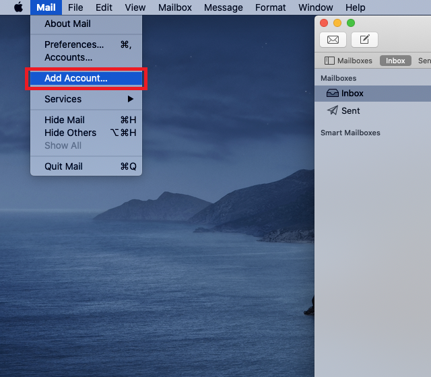Open the Sent mailbox in the sidebar
431x377 pixels.
(372, 110)
